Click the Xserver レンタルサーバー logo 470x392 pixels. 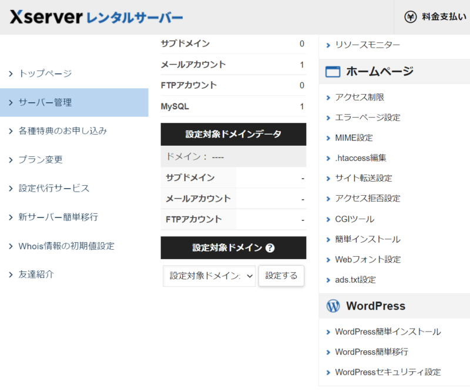point(96,17)
